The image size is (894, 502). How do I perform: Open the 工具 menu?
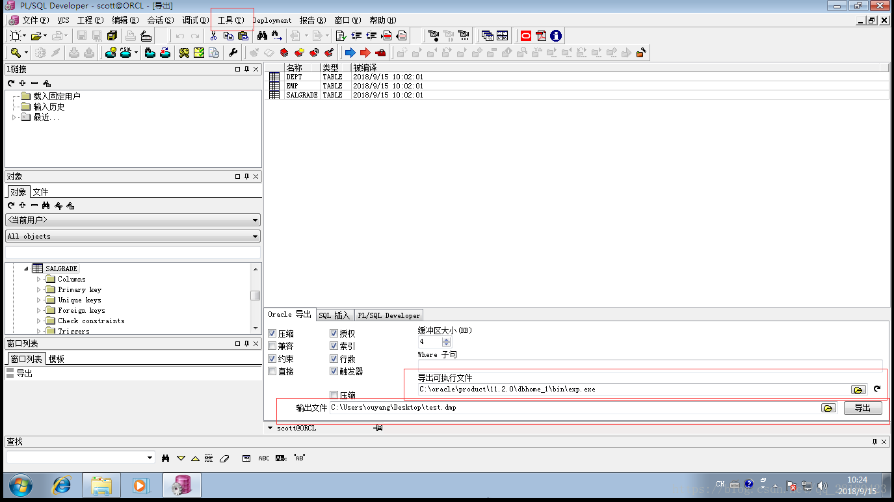pyautogui.click(x=231, y=20)
